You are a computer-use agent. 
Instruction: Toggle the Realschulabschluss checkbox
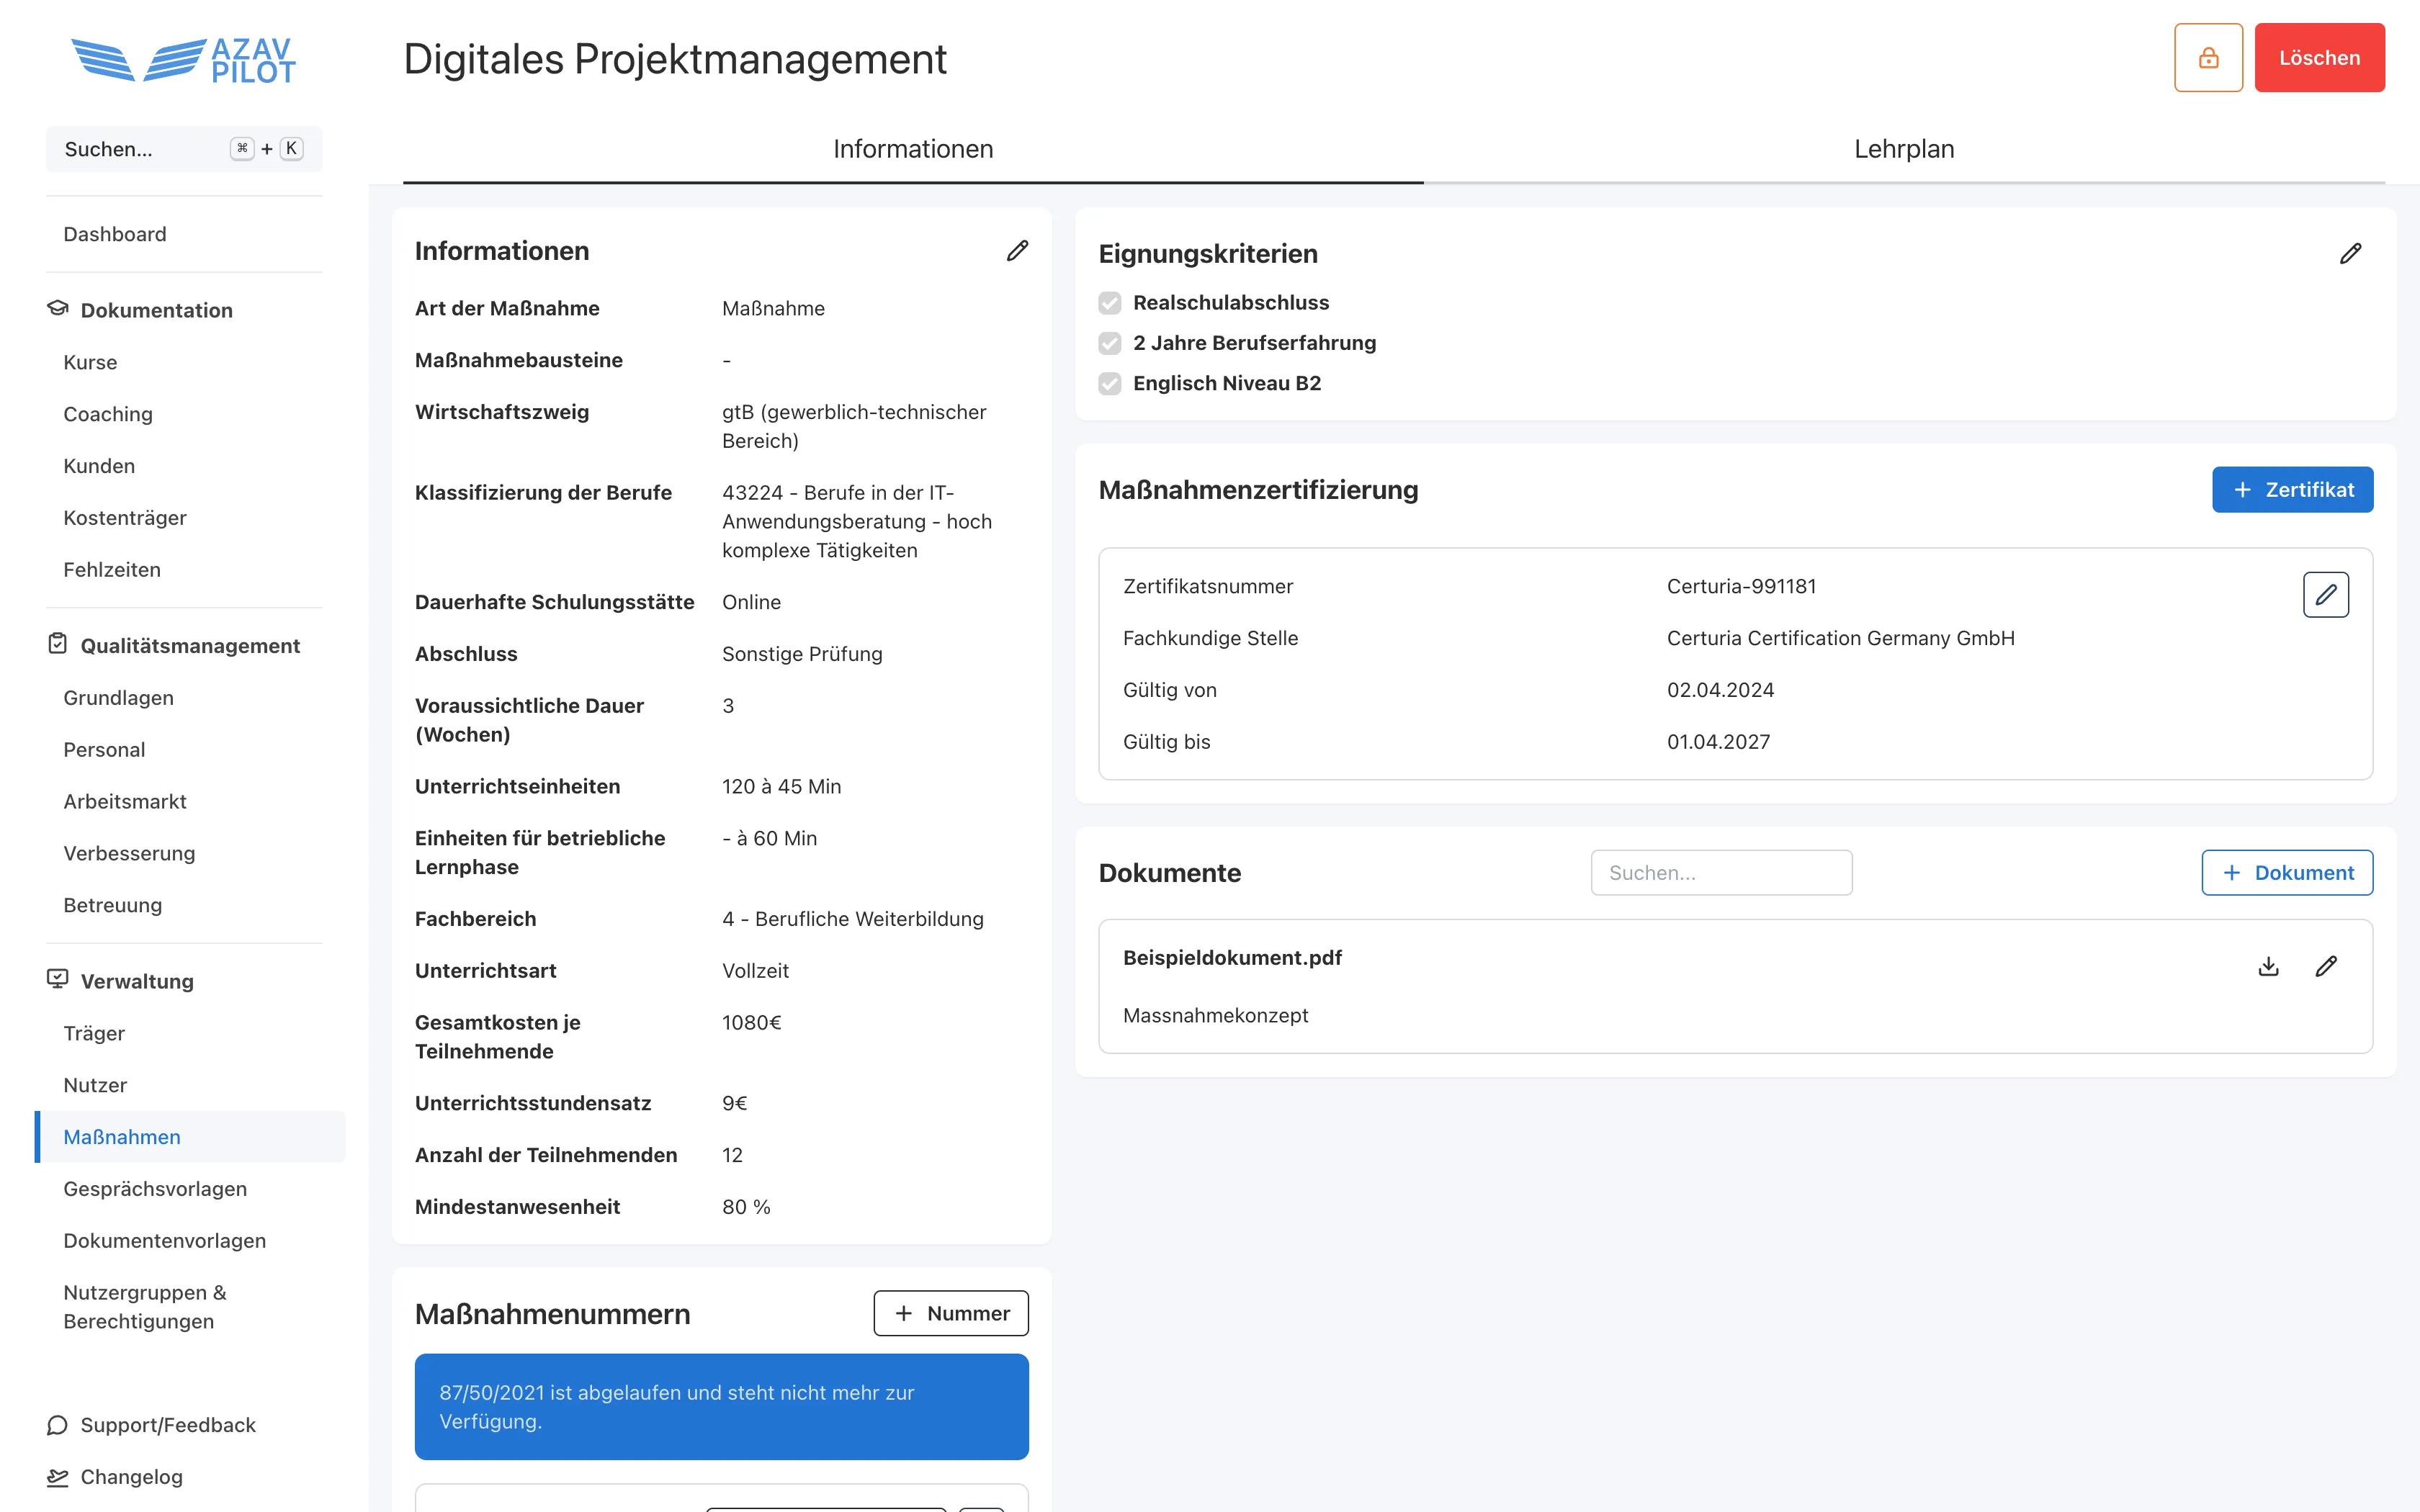tap(1109, 302)
